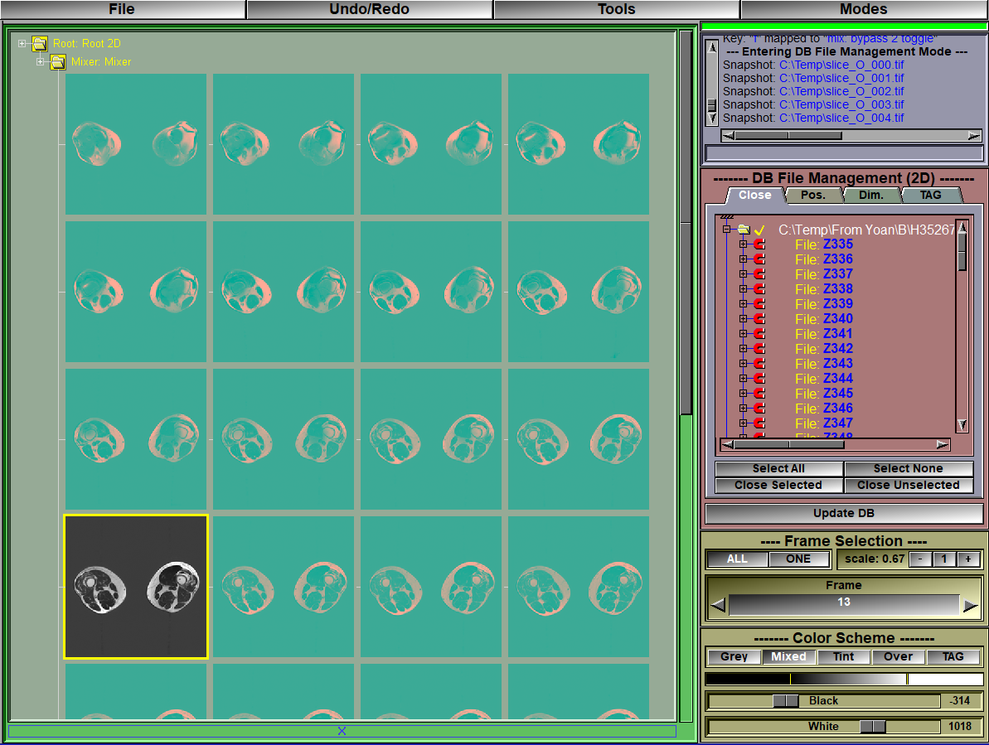Expand the File Z341 node

[743, 333]
